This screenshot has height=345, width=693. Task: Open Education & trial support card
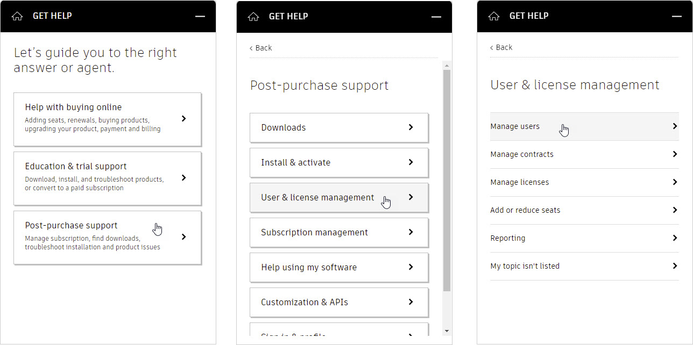pyautogui.click(x=108, y=178)
